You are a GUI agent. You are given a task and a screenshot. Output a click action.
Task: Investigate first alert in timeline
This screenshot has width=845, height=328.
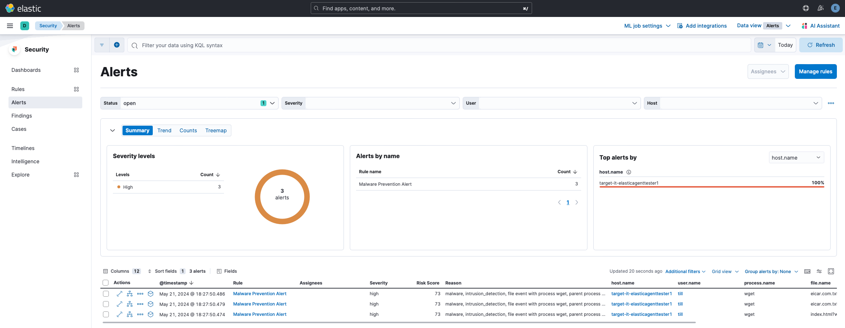tap(151, 294)
